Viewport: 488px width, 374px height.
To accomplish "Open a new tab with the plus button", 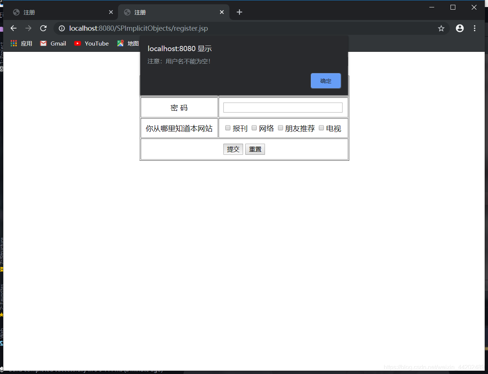I will click(239, 12).
